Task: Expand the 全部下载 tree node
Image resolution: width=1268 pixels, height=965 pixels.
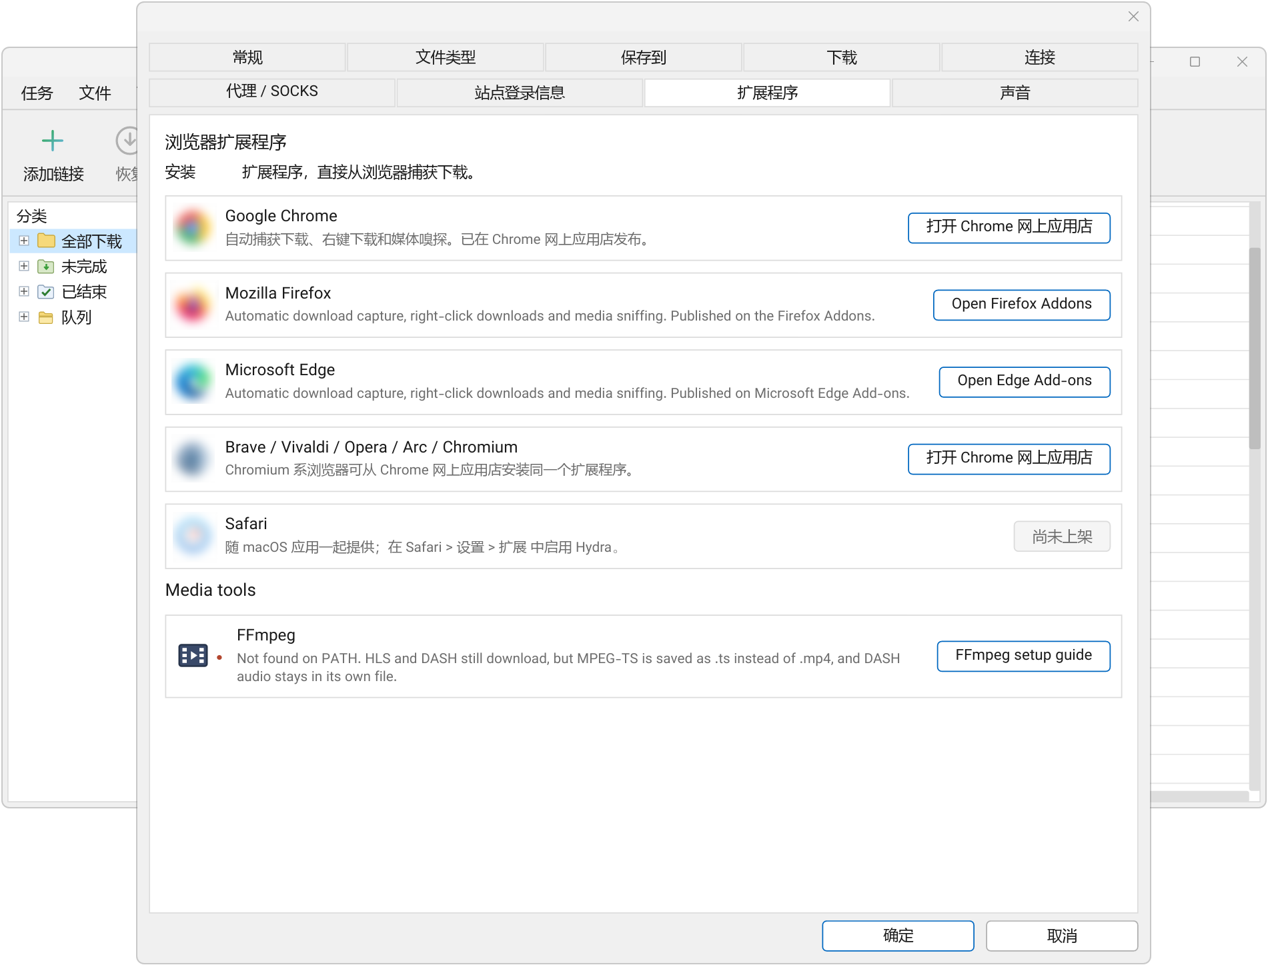Action: click(24, 241)
